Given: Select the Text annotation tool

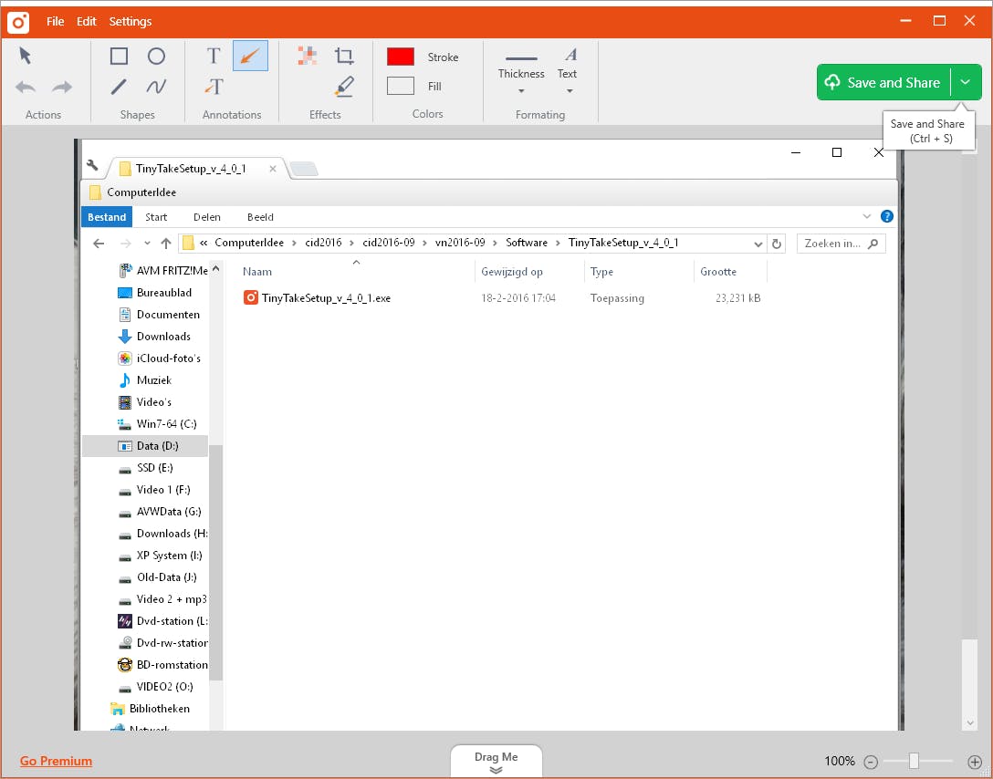Looking at the screenshot, I should (x=214, y=57).
